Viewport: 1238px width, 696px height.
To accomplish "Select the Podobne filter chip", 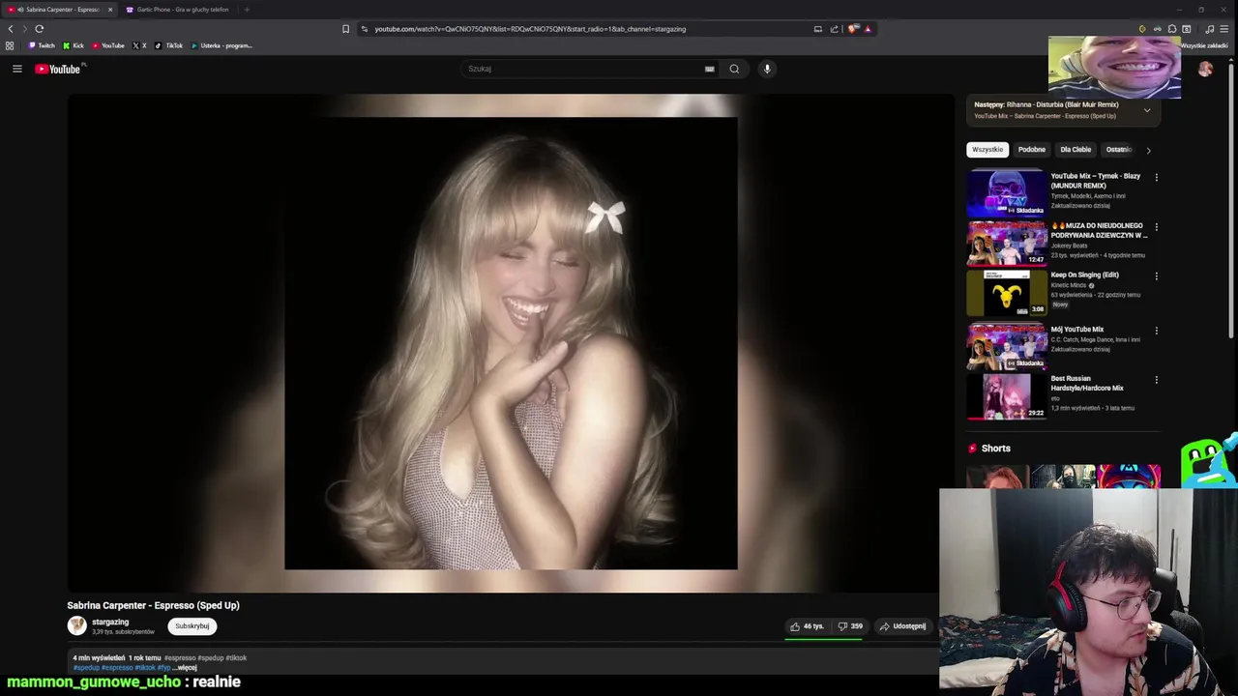I will click(x=1031, y=150).
